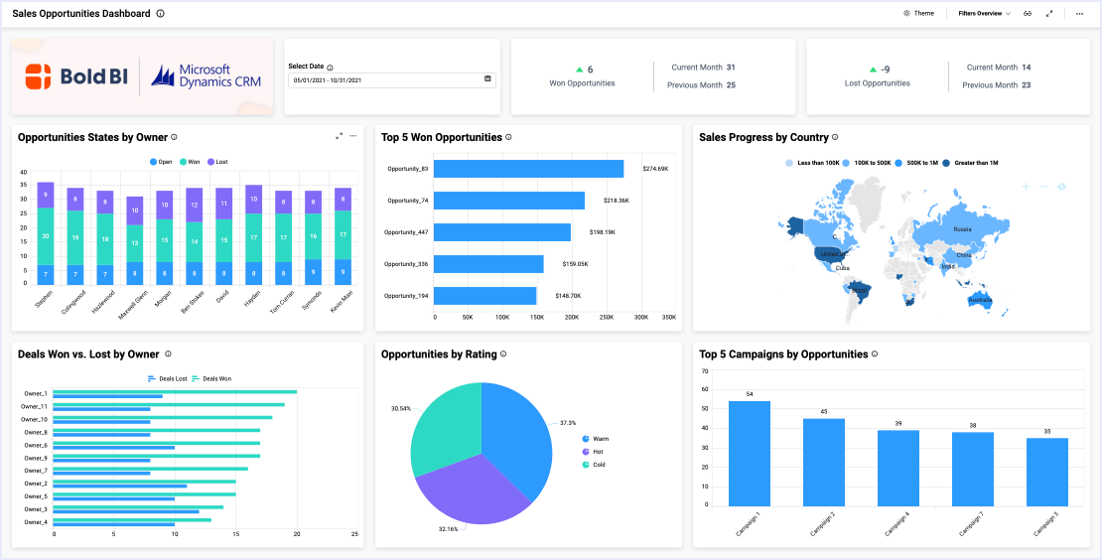Click the glasses view mode icon
This screenshot has height=560, width=1102.
point(1029,14)
